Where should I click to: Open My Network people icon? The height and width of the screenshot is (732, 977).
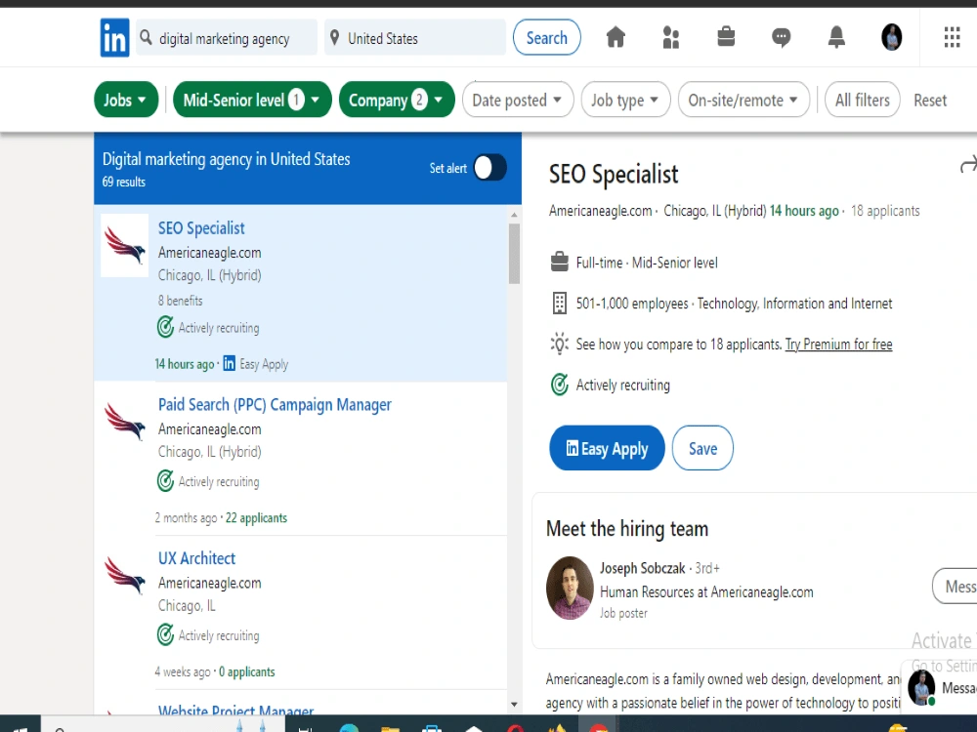click(671, 37)
